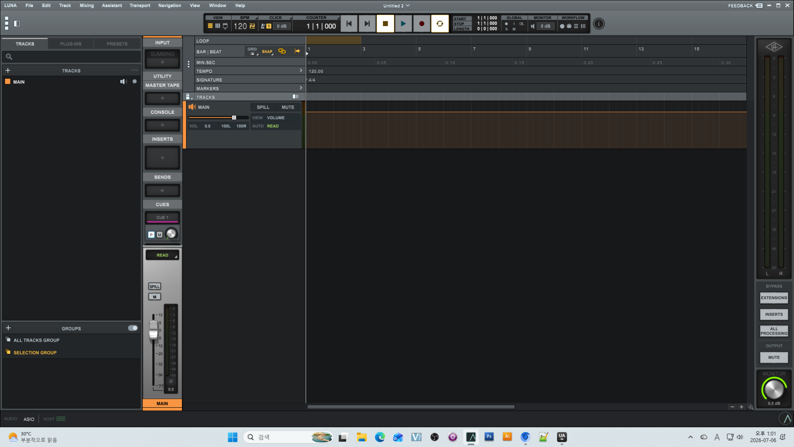Zoom in timeline with the plus icon
Image resolution: width=794 pixels, height=447 pixels.
(742, 407)
